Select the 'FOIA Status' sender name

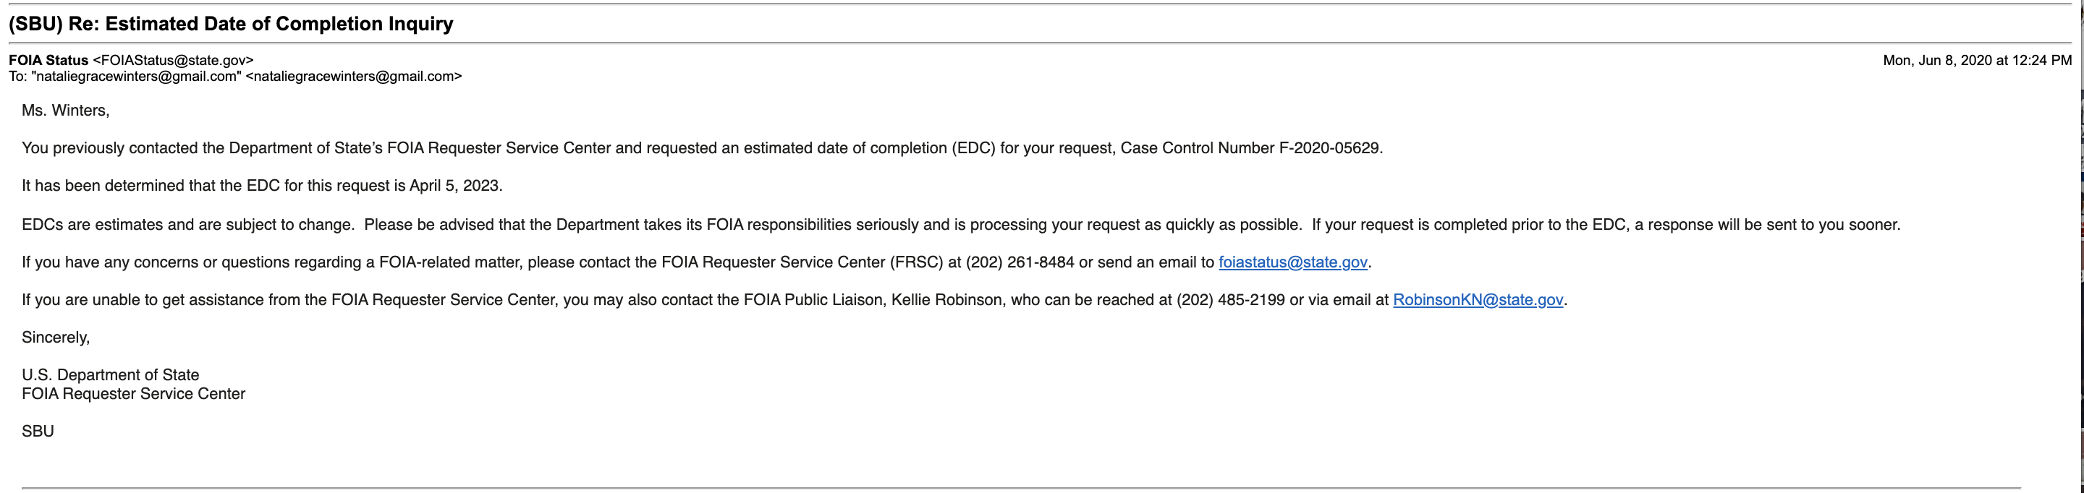48,61
